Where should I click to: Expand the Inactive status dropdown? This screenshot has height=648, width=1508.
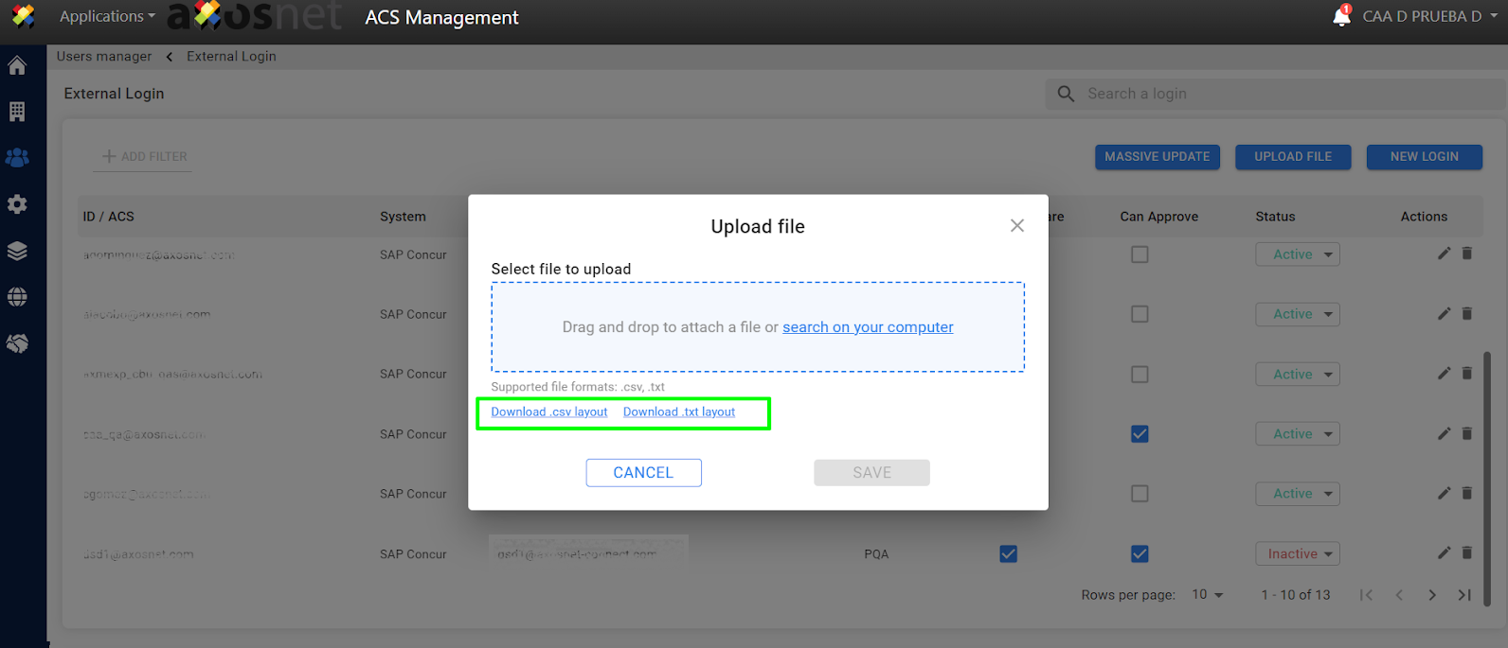click(1298, 554)
